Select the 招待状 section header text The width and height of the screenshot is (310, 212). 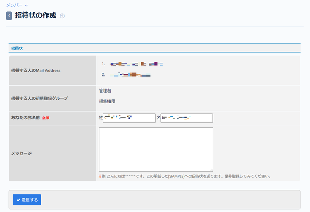pos(17,48)
